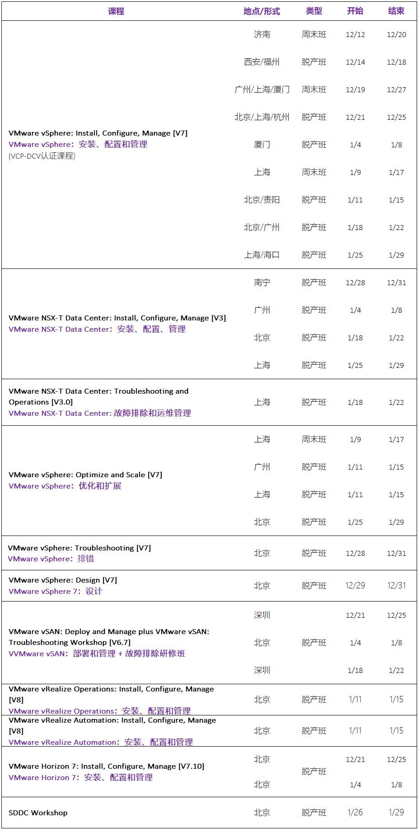The height and width of the screenshot is (832, 418).
Task: Click the first 深圳 location under vSAN
Action: click(x=262, y=615)
